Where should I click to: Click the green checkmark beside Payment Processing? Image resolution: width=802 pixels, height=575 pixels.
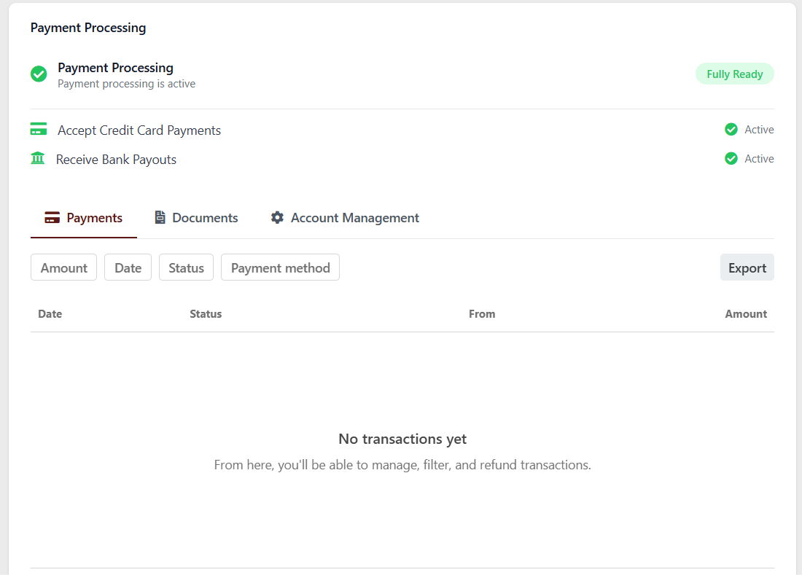tap(39, 74)
